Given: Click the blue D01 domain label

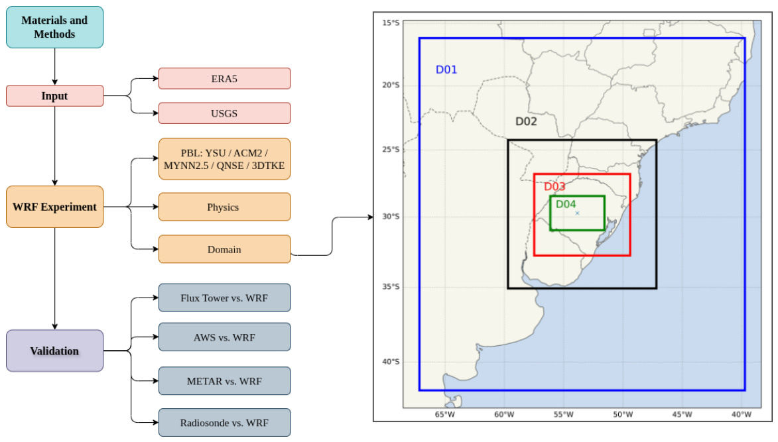Looking at the screenshot, I should pos(446,70).
